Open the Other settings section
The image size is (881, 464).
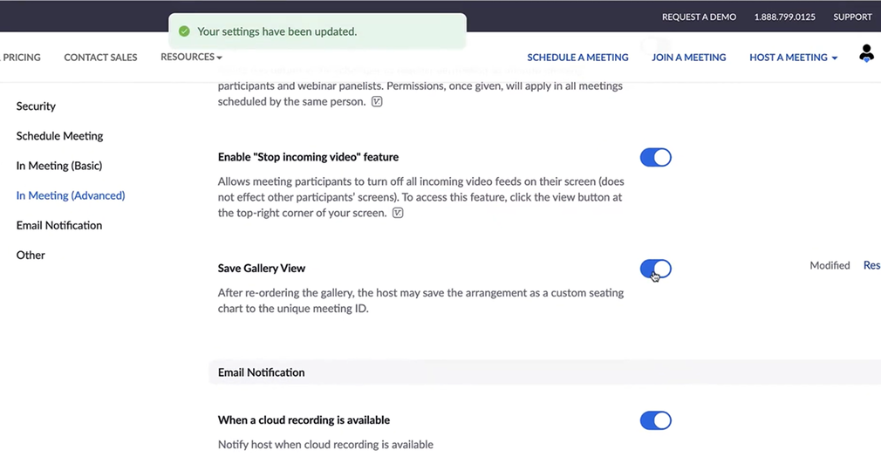[x=31, y=255]
